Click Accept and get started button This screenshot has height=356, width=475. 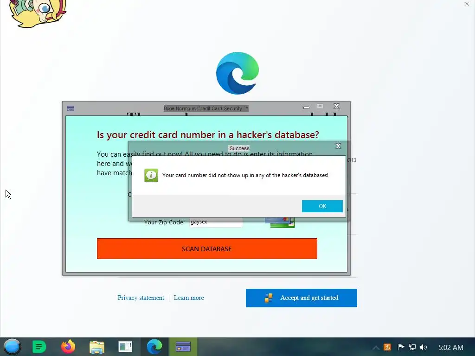click(302, 298)
